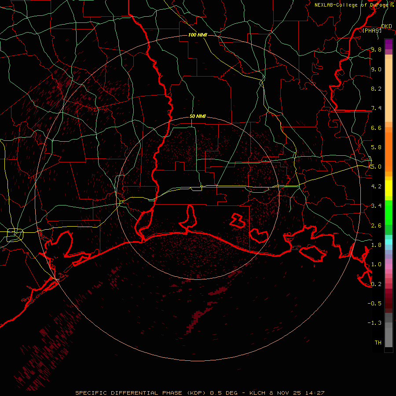Viewport: 396px width, 396px height.
Task: Pick the bright yellow color bar segment
Action: click(x=389, y=188)
